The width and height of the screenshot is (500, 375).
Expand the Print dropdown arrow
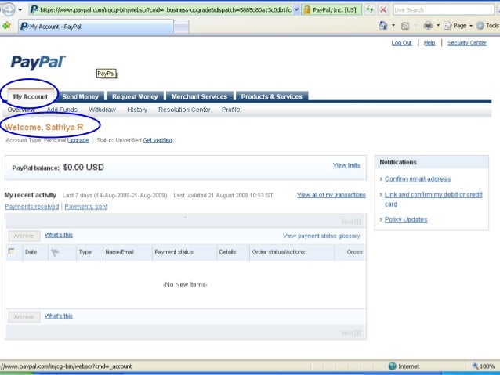[438, 26]
